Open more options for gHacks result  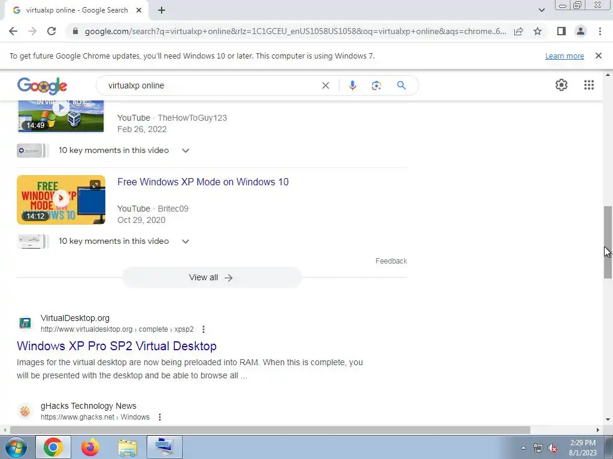(159, 417)
